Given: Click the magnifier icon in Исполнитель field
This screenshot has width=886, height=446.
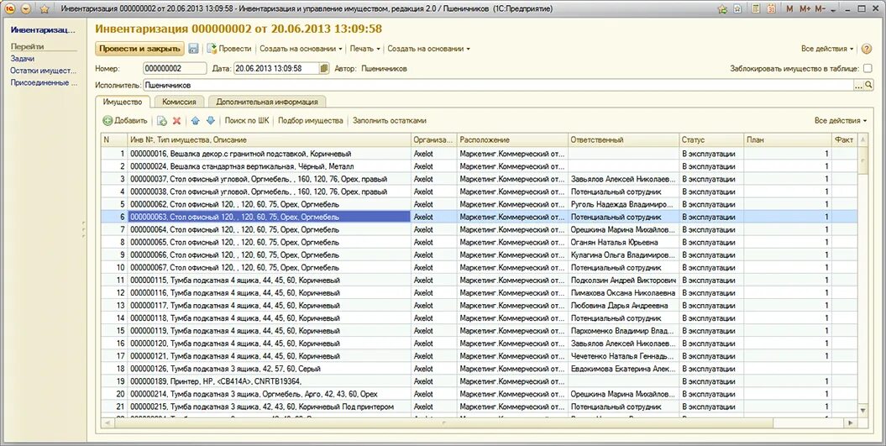Looking at the screenshot, I should point(869,86).
